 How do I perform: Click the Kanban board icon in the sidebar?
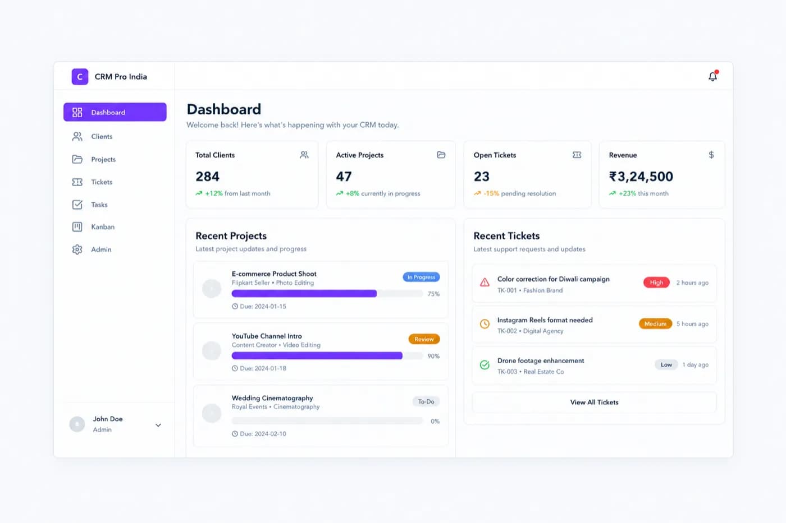coord(77,227)
